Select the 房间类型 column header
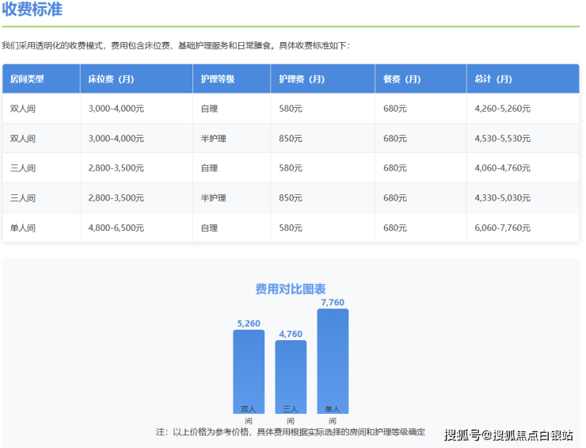The width and height of the screenshot is (586, 448). click(27, 79)
